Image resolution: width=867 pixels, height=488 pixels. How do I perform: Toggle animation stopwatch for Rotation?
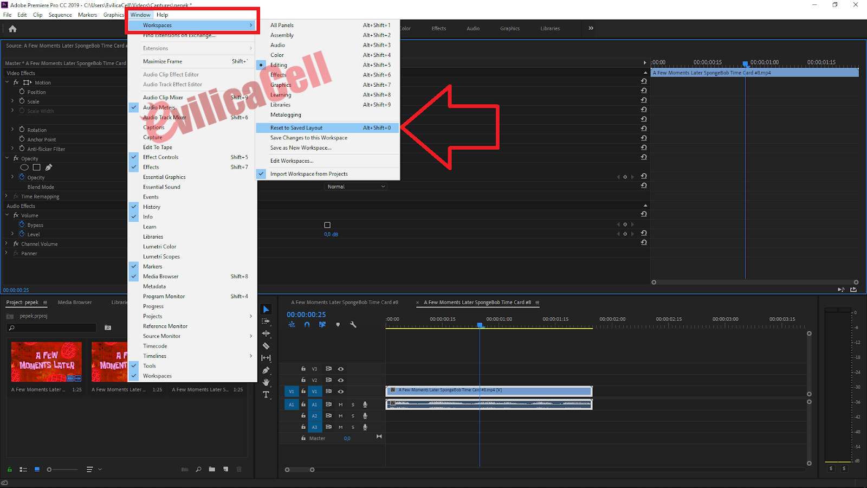22,130
